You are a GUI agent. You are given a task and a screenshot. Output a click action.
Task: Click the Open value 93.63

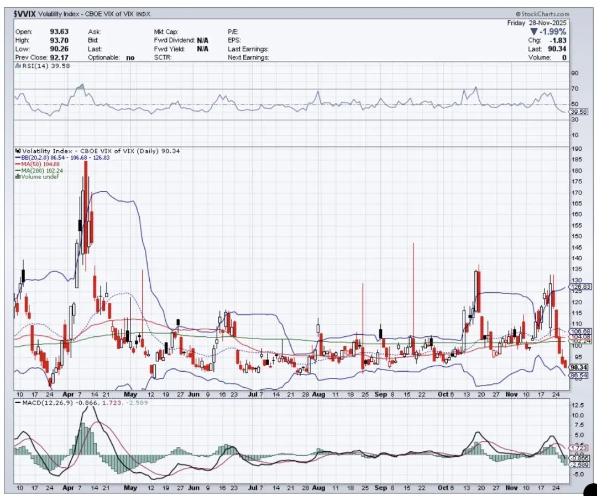(59, 32)
